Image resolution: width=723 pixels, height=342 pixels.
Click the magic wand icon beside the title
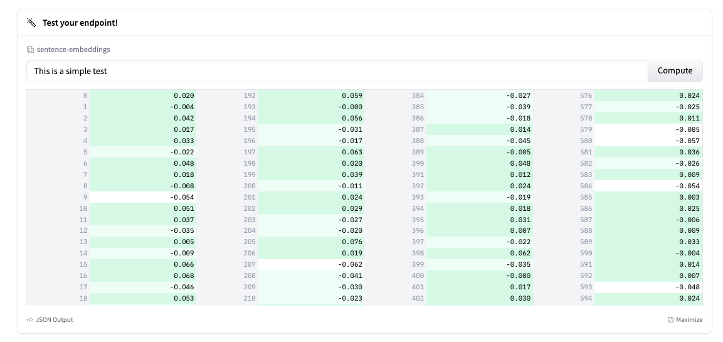(x=31, y=23)
